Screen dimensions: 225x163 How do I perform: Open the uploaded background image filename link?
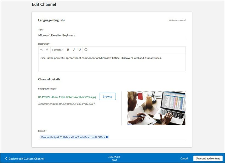(x=67, y=97)
